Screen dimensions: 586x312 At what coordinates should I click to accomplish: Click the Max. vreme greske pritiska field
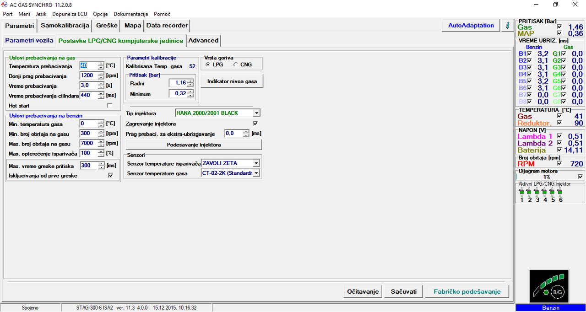[88, 166]
